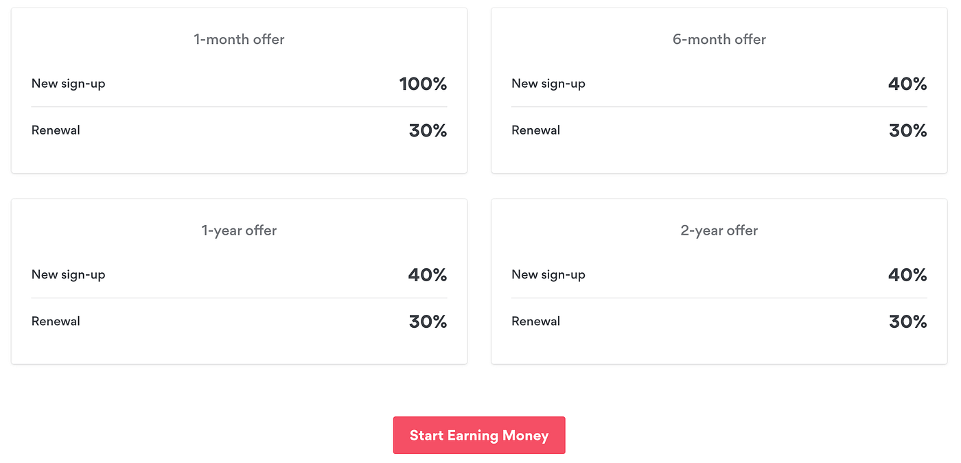
Task: Click the Start Earning Money button
Action: pyautogui.click(x=479, y=436)
